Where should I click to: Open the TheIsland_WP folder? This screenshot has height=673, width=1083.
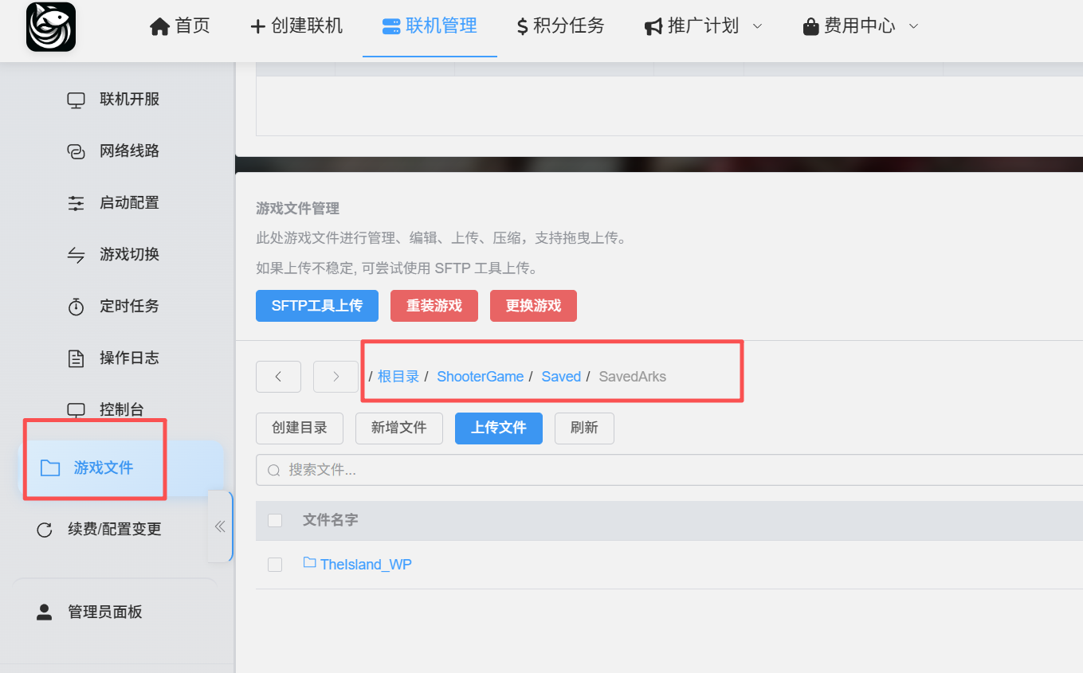click(x=365, y=565)
